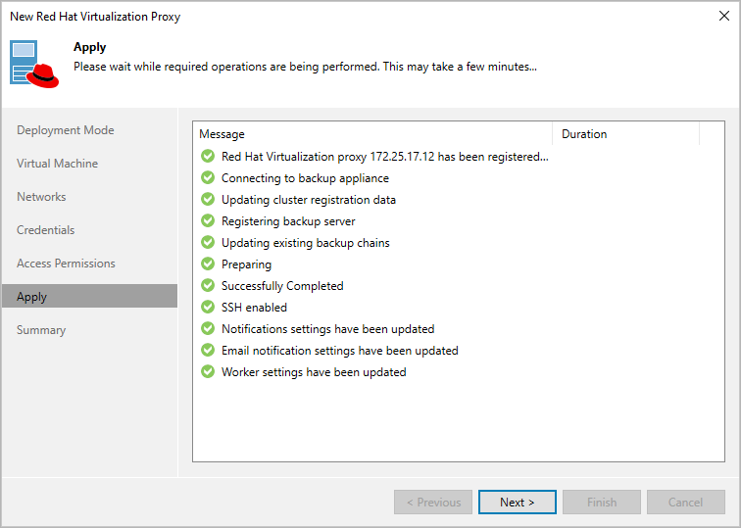Click green check beside Updating cluster registration data

208,199
